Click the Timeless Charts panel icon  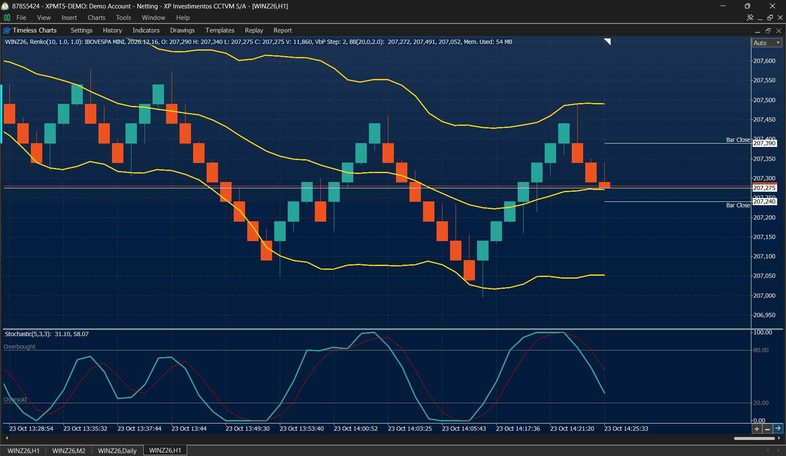click(7, 30)
